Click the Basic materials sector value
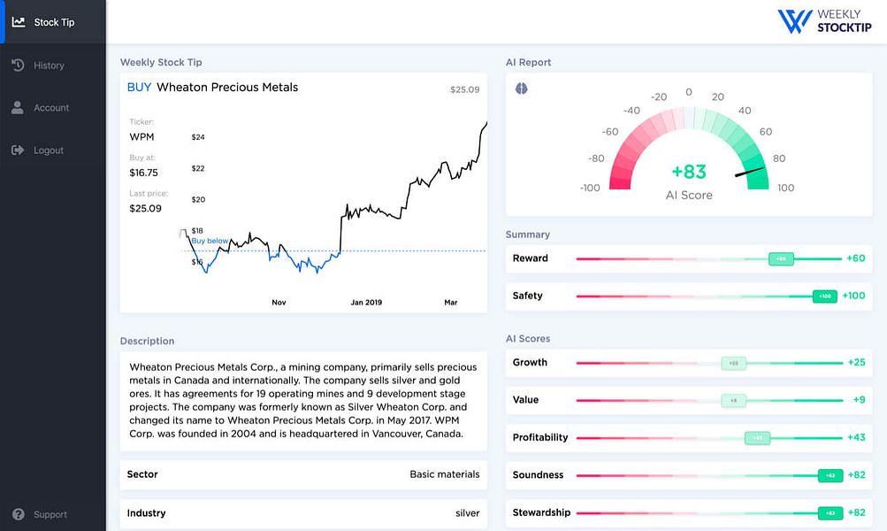The image size is (887, 531). point(445,474)
